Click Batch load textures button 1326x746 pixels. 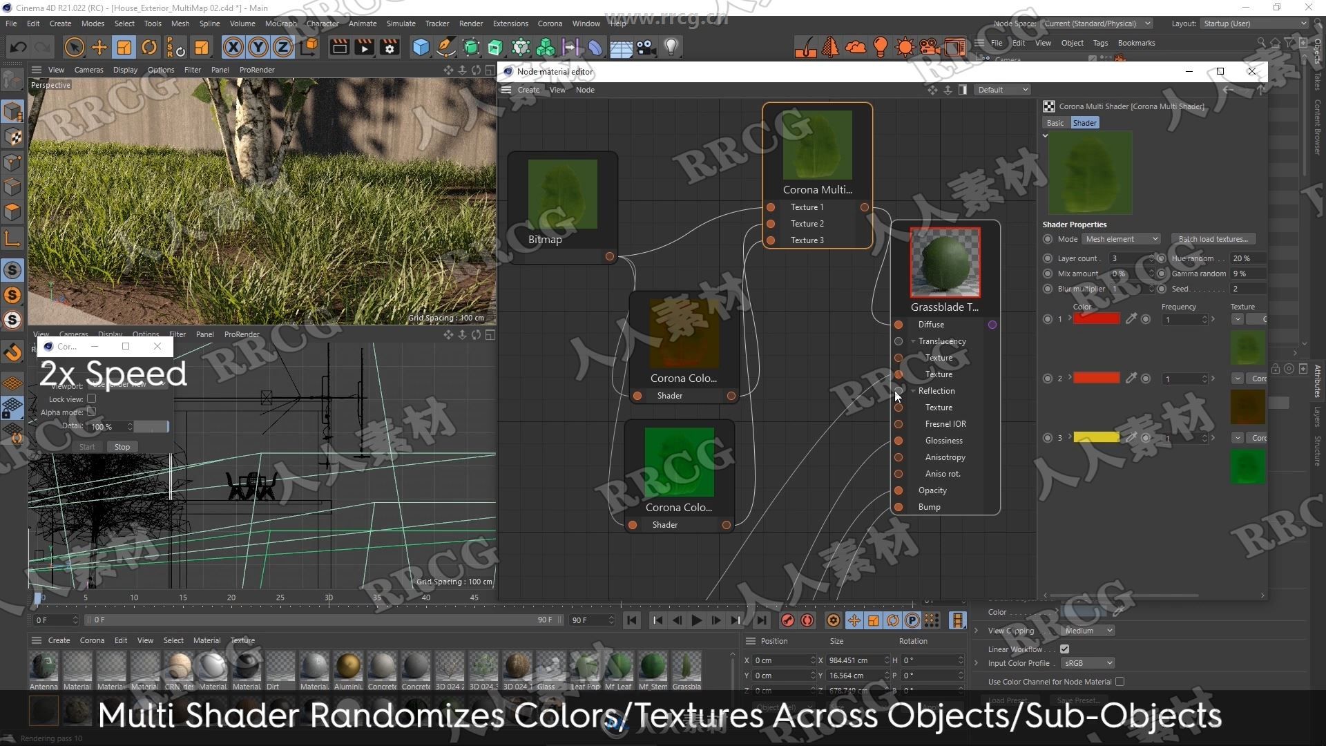point(1213,239)
